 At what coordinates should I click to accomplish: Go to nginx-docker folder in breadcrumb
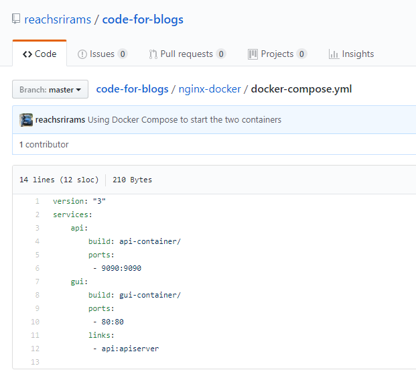click(210, 89)
